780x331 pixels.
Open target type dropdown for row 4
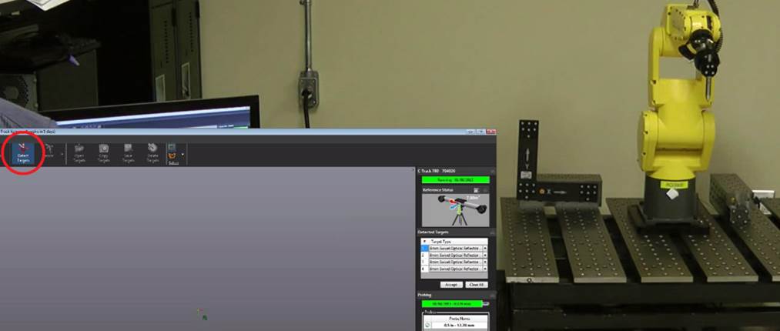click(x=485, y=269)
